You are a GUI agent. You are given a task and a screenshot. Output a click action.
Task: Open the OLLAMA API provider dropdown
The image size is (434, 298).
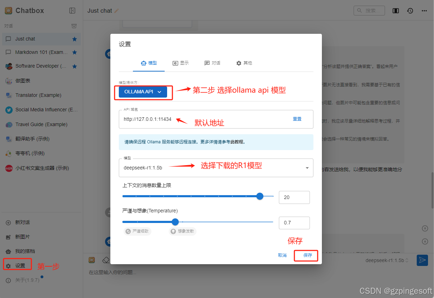(x=143, y=92)
